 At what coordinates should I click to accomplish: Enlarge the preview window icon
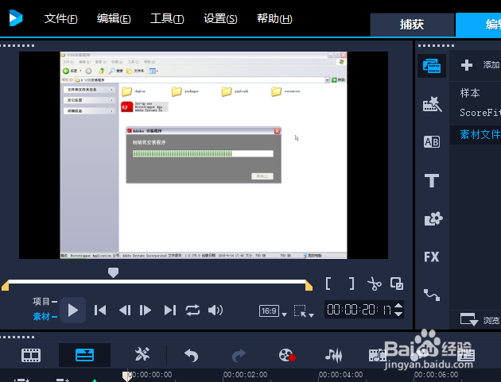[397, 284]
